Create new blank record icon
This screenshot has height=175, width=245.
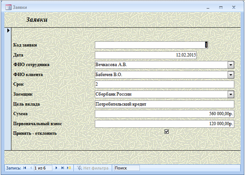pos(69,168)
